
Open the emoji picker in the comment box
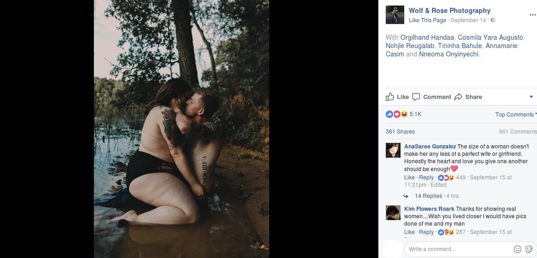pos(518,249)
